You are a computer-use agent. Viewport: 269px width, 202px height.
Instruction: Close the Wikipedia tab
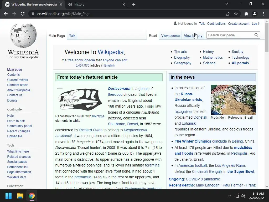click(x=61, y=4)
